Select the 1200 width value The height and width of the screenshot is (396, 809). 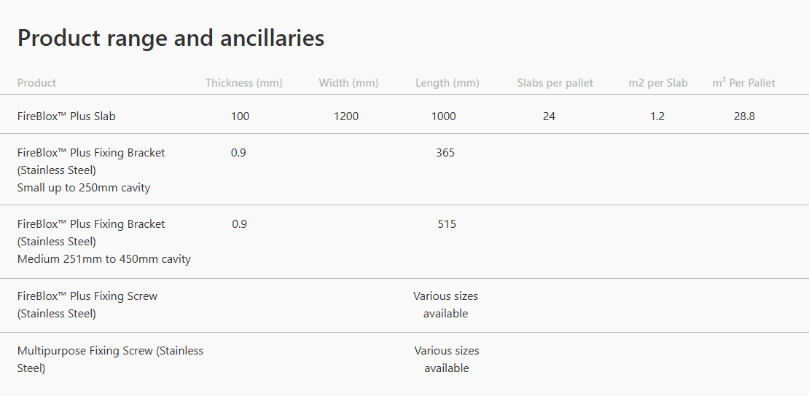[346, 116]
